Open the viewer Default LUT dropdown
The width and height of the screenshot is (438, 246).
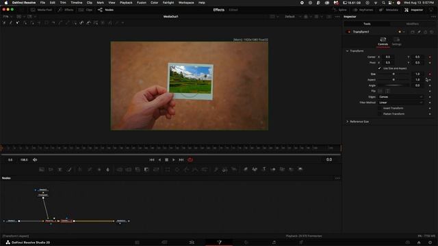(292, 16)
